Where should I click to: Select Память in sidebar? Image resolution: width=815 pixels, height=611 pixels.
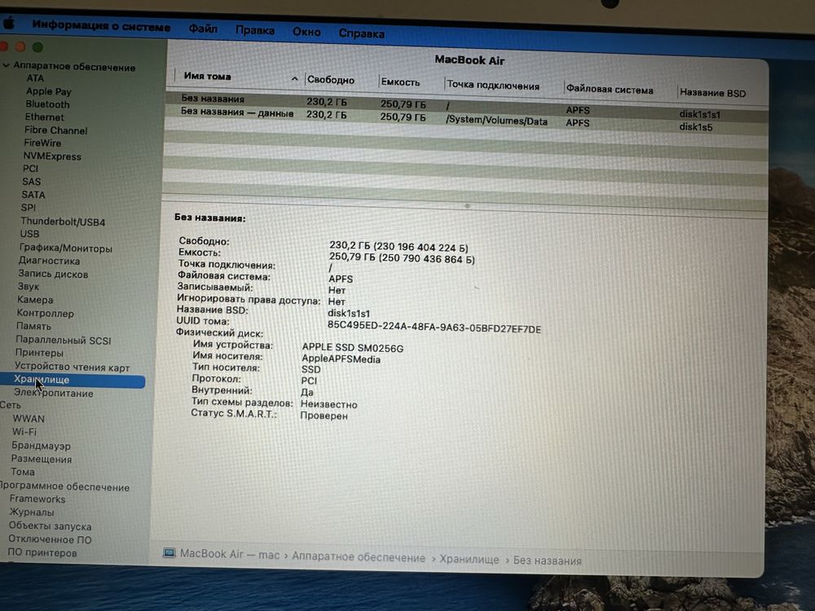point(33,326)
